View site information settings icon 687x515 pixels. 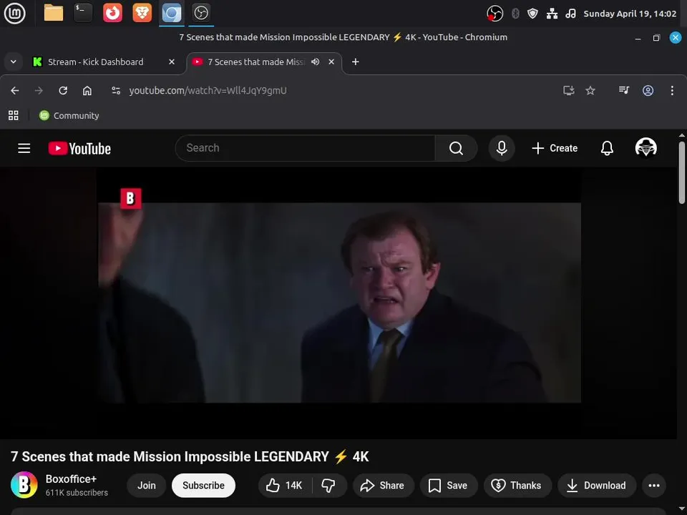pos(116,91)
